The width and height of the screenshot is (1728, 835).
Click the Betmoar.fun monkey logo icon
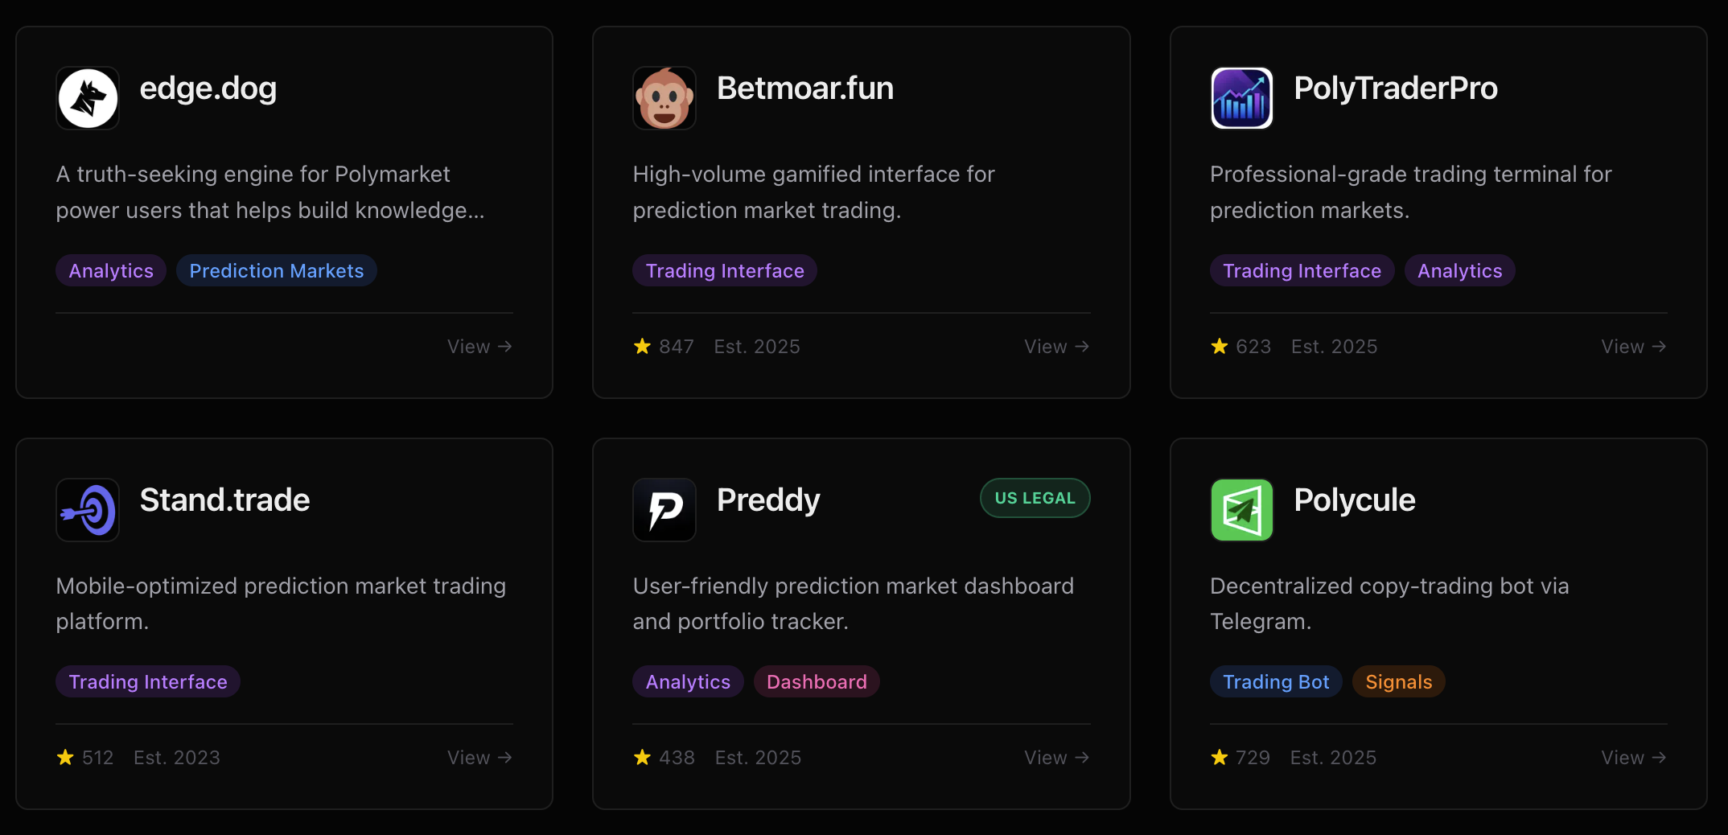pos(664,98)
